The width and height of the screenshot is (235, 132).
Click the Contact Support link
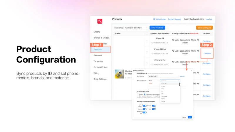tap(174, 19)
